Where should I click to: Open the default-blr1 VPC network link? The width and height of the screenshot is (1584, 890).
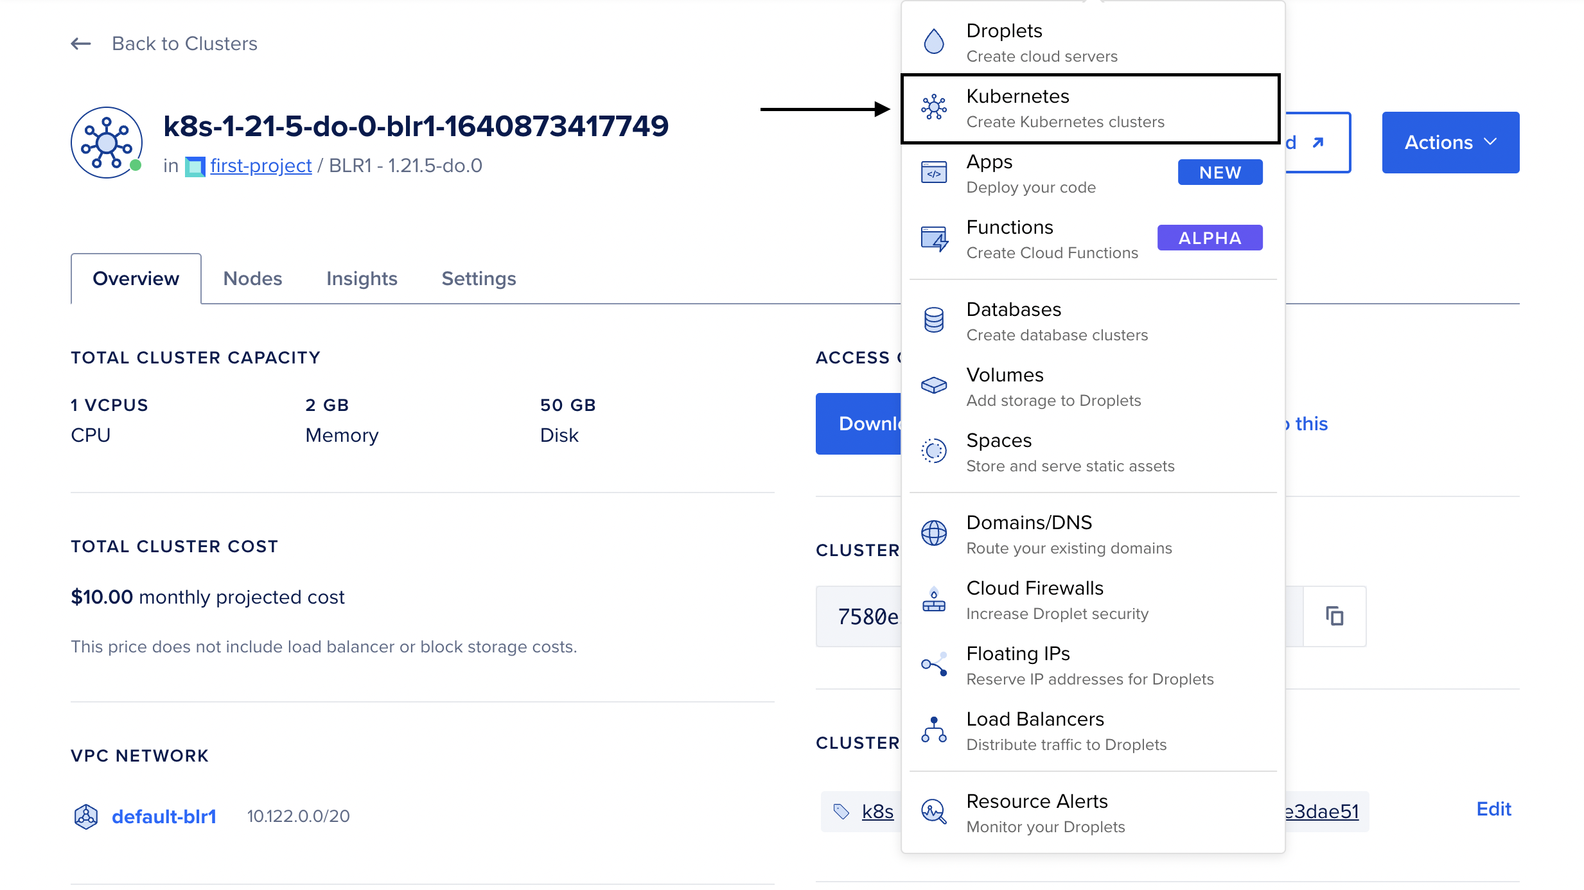(x=164, y=816)
